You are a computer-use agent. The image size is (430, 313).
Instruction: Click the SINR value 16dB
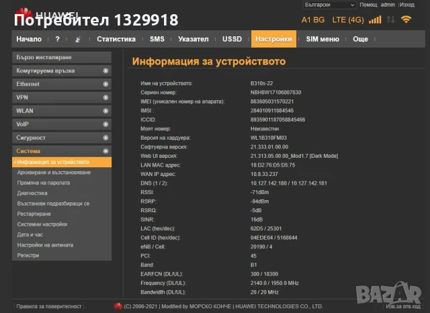257,220
